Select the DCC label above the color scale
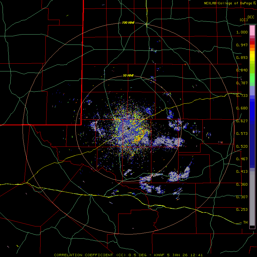257x257 pixels. [251, 17]
